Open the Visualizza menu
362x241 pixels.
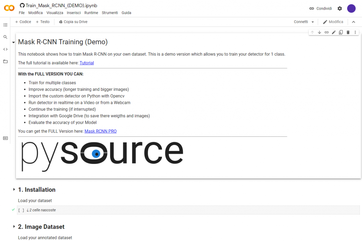point(55,13)
